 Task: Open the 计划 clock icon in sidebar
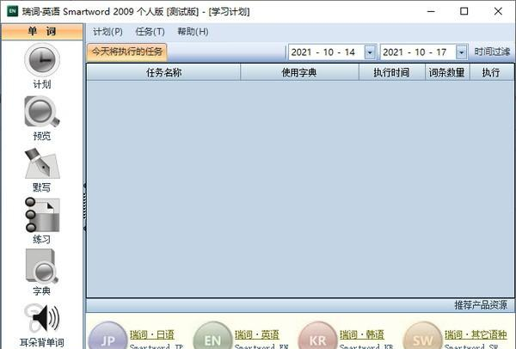42,60
